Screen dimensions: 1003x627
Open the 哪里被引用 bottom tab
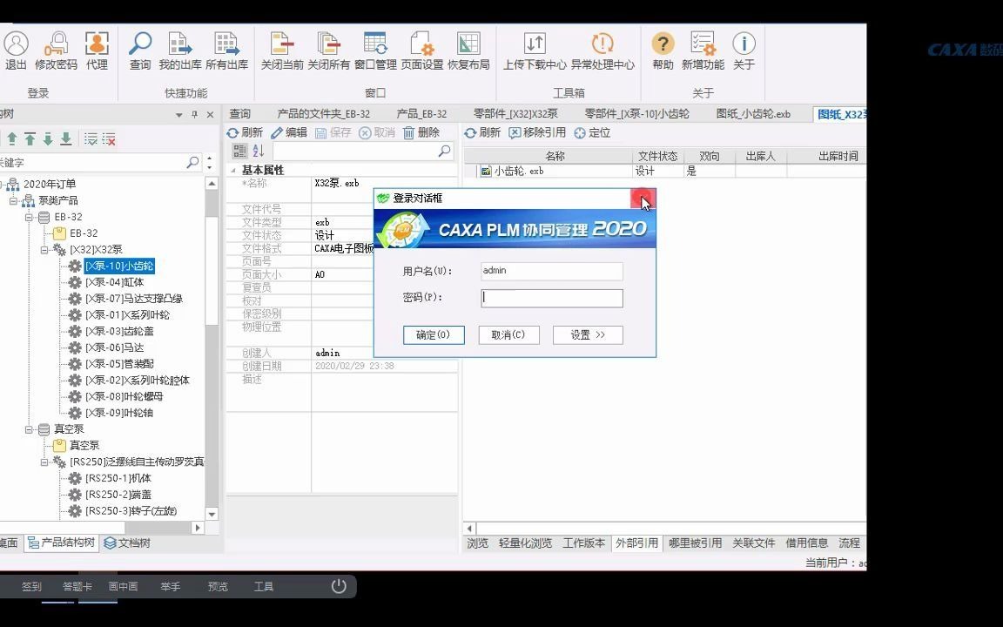point(695,543)
